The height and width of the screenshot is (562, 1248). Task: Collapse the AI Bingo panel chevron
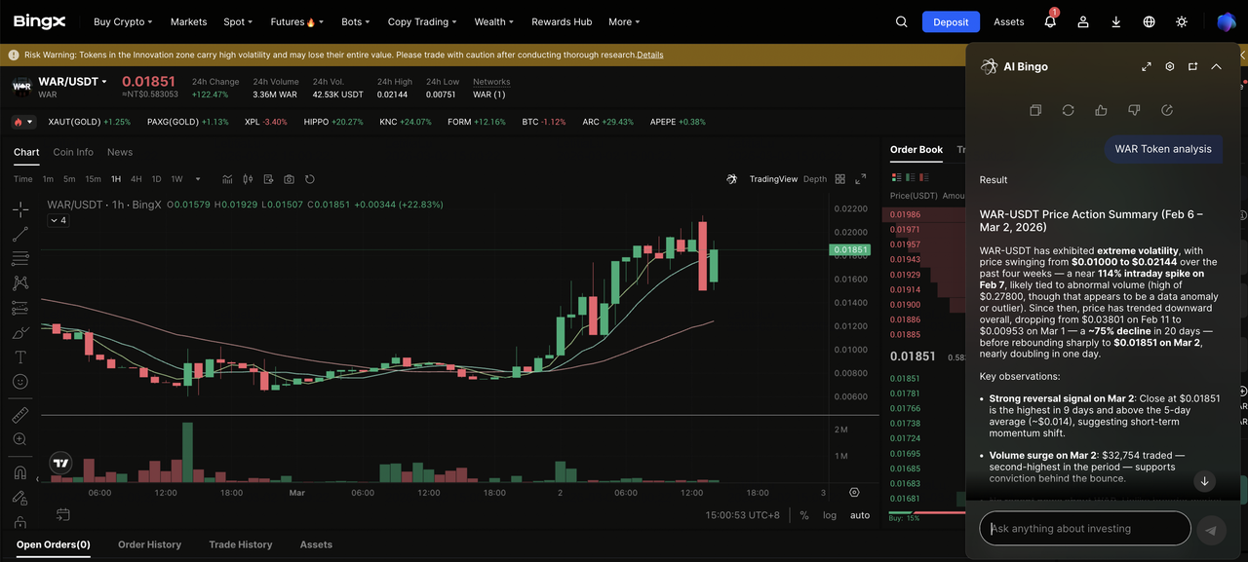[x=1216, y=66]
